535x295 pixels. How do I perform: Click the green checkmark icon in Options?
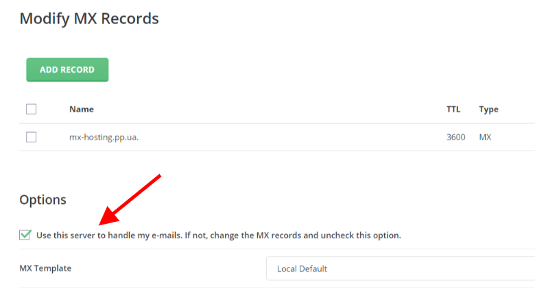click(25, 234)
